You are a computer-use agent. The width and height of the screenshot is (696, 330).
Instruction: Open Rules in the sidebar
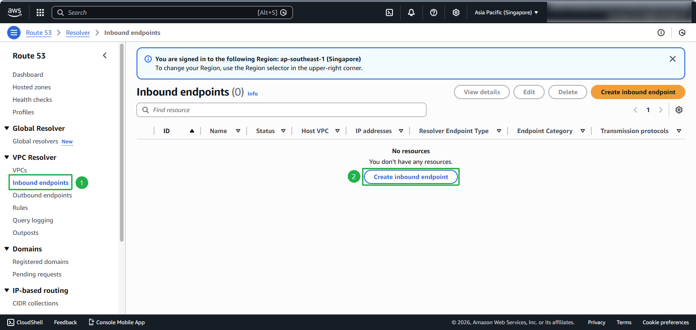20,208
